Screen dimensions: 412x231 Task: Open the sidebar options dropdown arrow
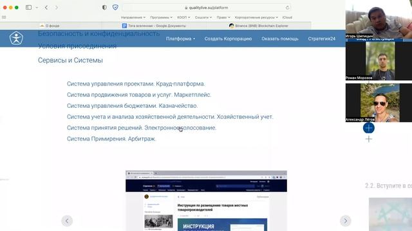[x=37, y=8]
